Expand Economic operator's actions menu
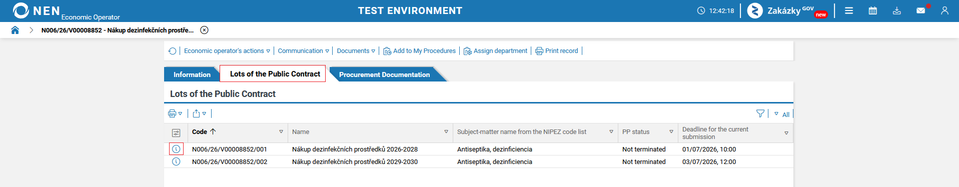This screenshot has height=187, width=959. click(227, 51)
